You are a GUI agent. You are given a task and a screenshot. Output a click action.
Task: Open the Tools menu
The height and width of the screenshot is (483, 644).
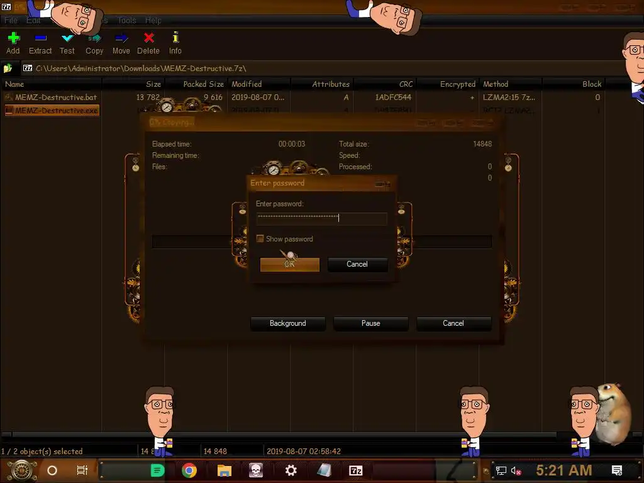[x=126, y=20]
